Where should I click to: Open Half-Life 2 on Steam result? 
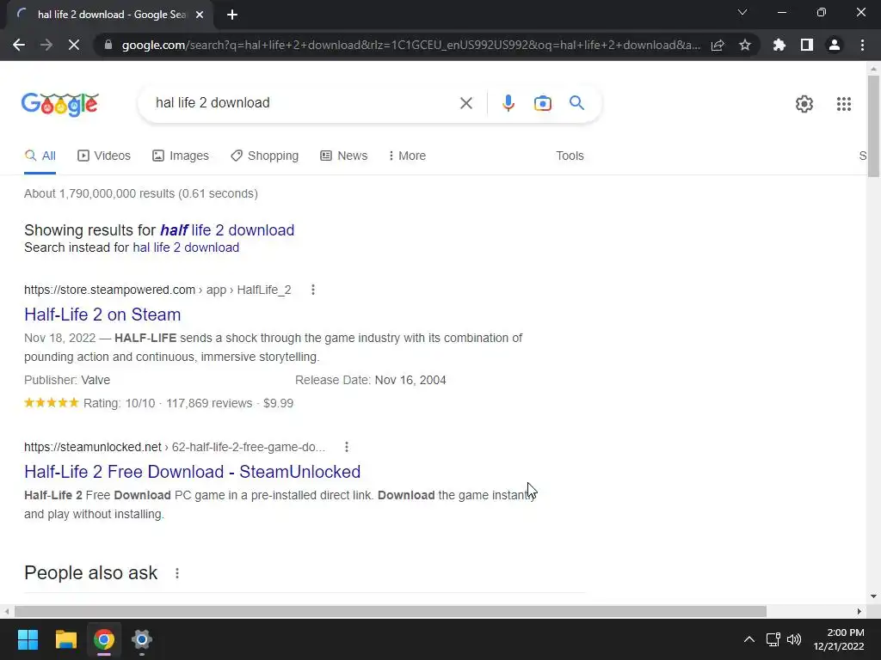tap(102, 315)
